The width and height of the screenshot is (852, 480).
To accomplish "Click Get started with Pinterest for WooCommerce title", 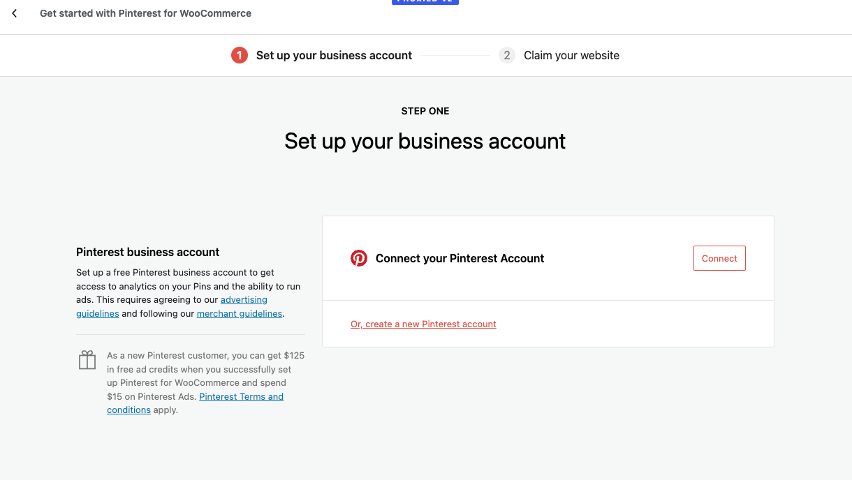I will pos(145,13).
